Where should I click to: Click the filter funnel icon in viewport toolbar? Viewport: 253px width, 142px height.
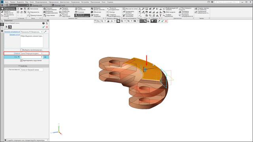click(152, 21)
